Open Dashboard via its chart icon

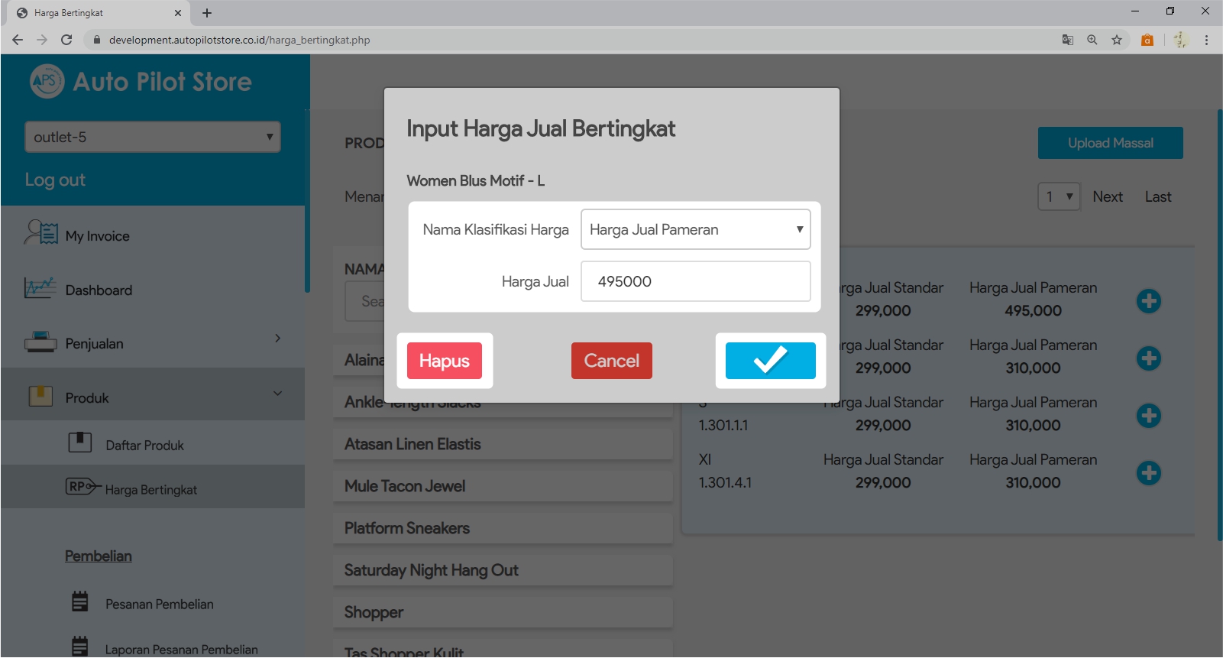(40, 288)
